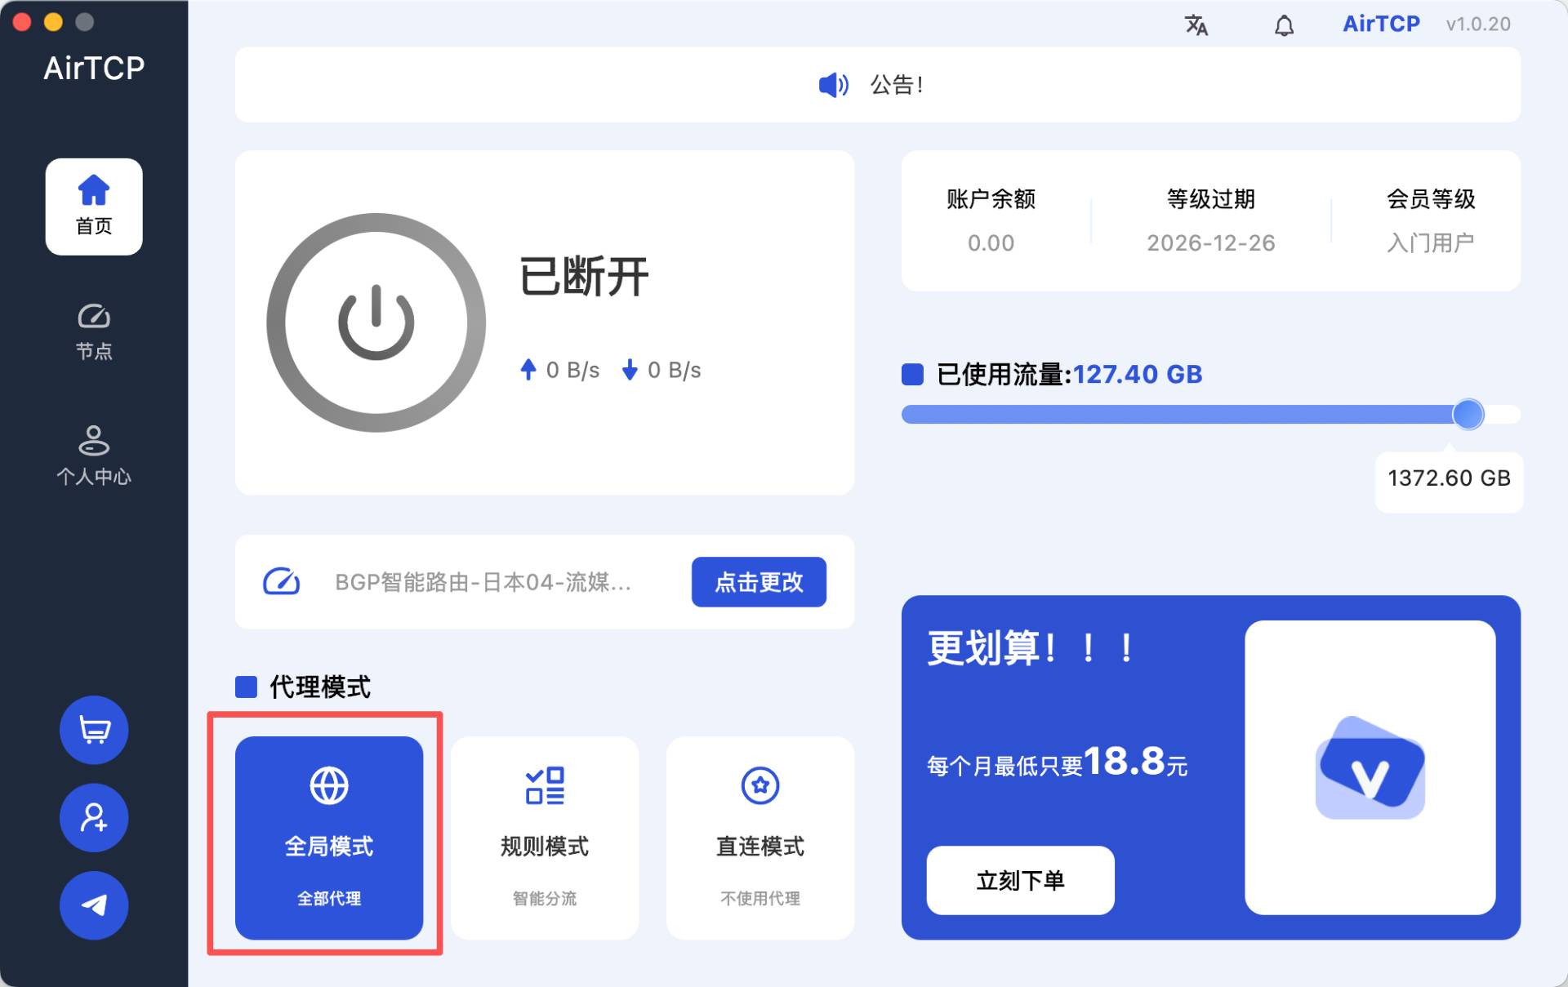Select 直连模式 direct mode
Image resolution: width=1568 pixels, height=987 pixels.
[x=759, y=838]
